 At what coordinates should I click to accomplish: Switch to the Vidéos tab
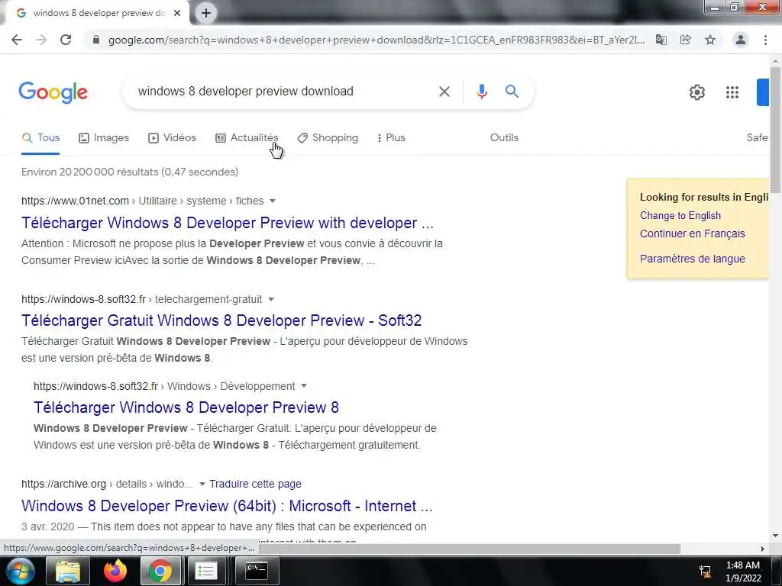[x=172, y=138]
